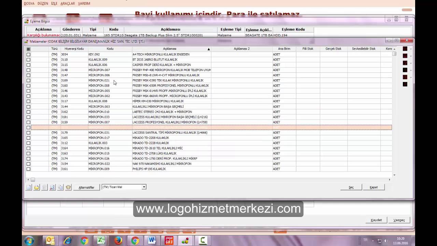Open Firefox from the taskbar
This screenshot has width=437, height=246.
pos(118,241)
